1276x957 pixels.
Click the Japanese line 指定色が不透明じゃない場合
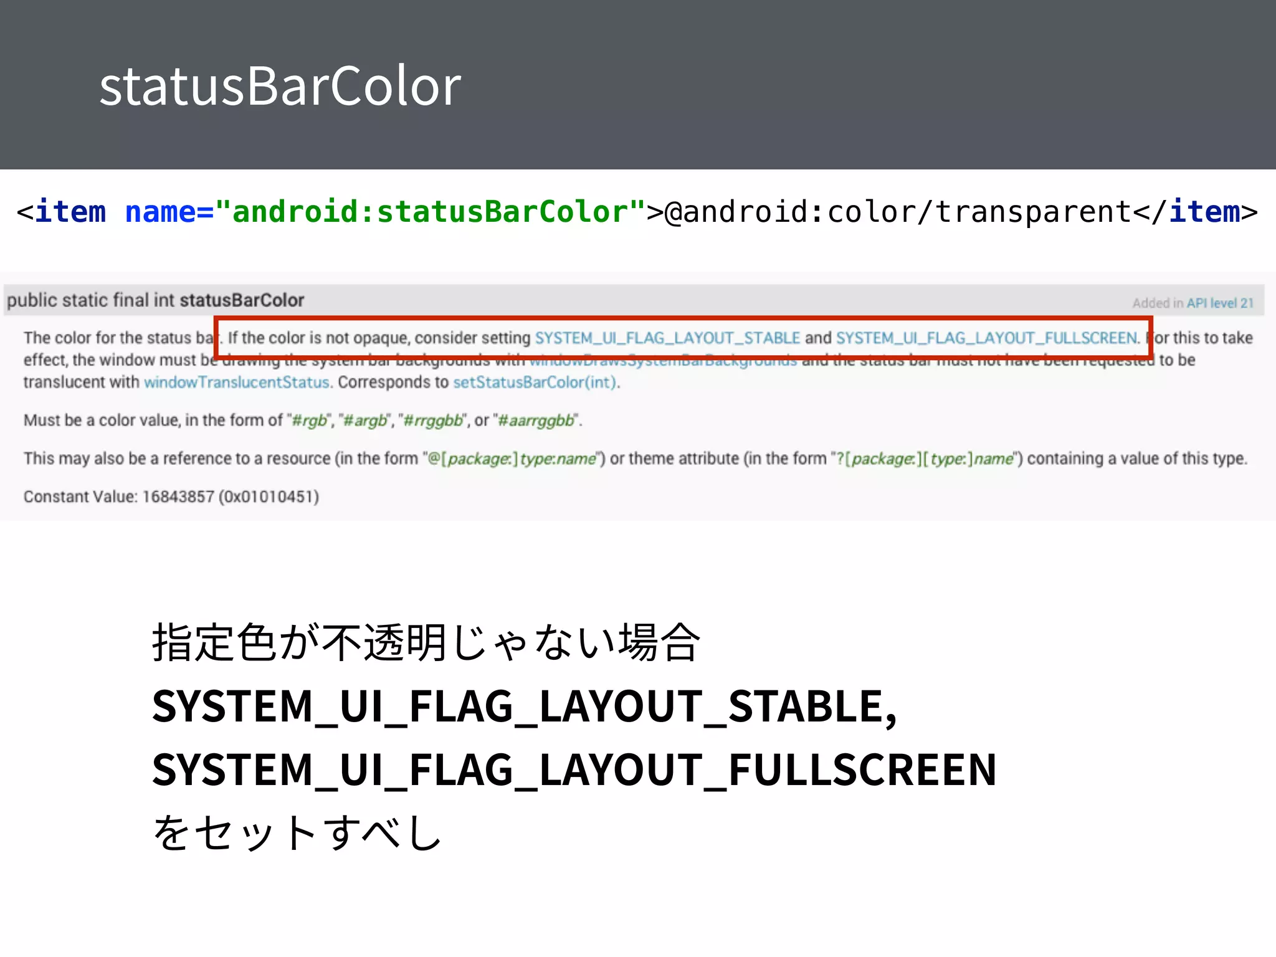pyautogui.click(x=426, y=642)
